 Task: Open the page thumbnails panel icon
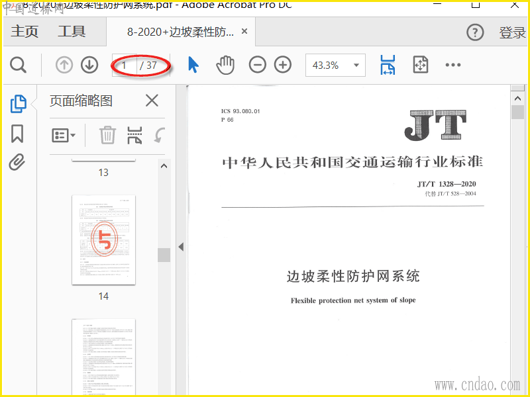(19, 104)
